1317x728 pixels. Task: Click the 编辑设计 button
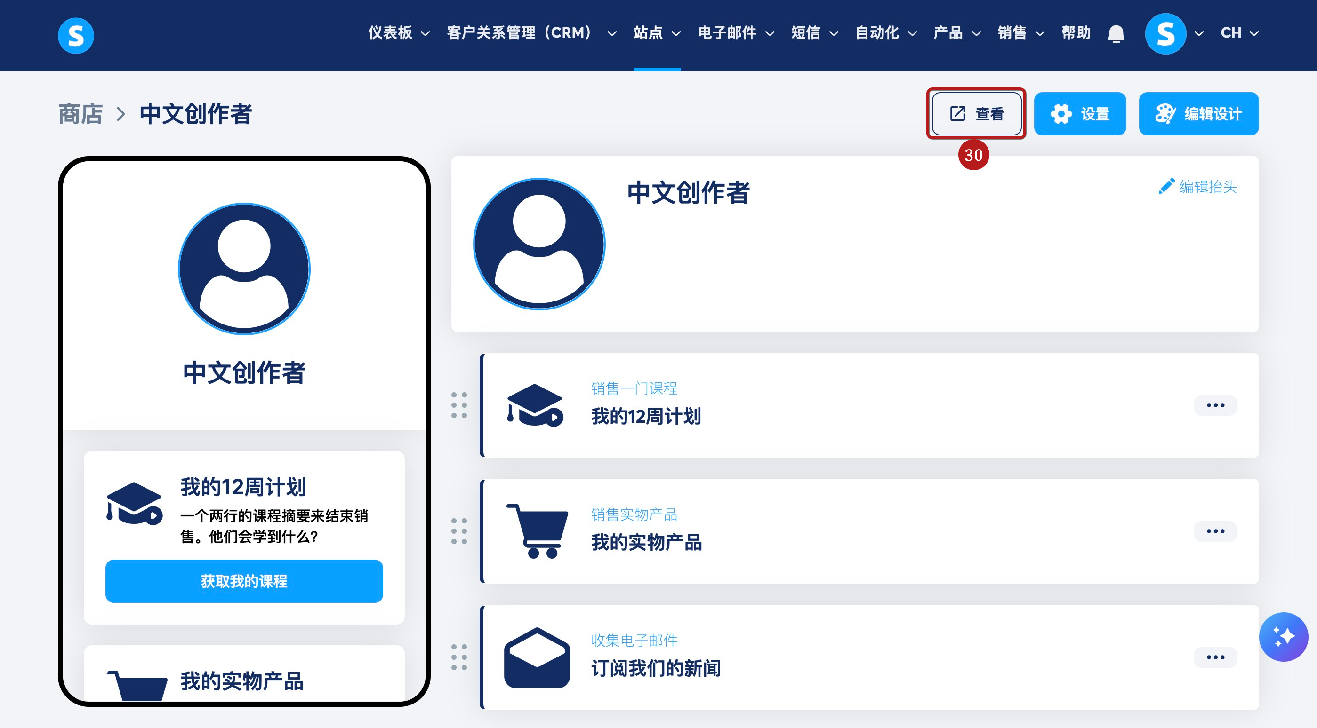click(x=1198, y=113)
